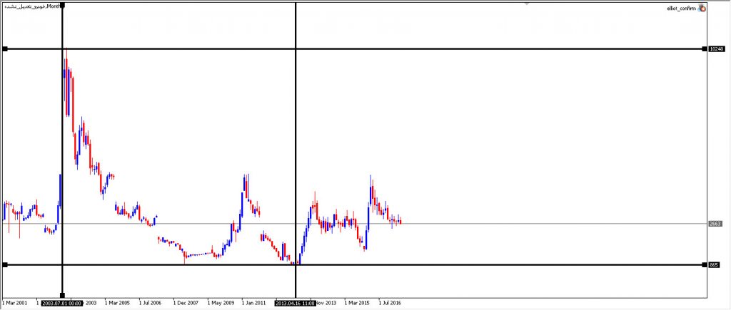Click the 1 Jan 2011 axis date
This screenshot has height=310, width=731.
click(254, 303)
